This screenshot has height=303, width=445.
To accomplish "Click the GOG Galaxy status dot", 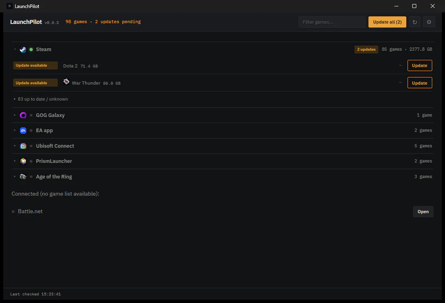I will [31, 115].
